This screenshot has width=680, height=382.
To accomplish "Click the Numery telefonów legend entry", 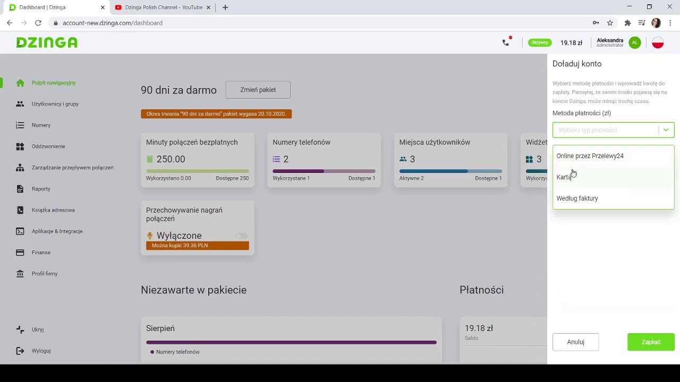I will (x=175, y=352).
